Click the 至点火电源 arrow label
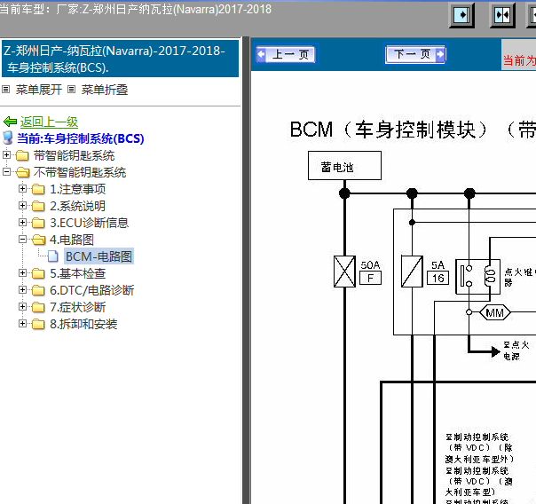This screenshot has width=536, height=504. pos(516,350)
